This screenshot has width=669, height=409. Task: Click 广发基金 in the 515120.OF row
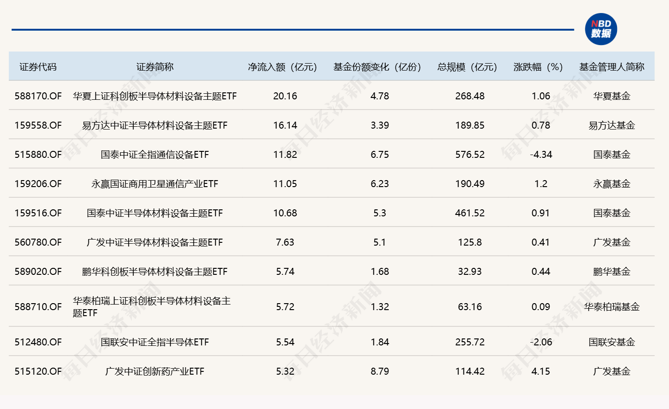coord(612,371)
